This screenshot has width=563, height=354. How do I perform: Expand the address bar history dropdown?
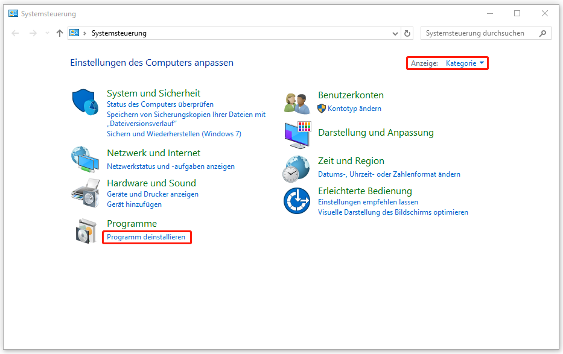coord(395,33)
